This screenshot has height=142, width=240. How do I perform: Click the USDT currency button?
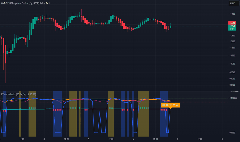click(234, 3)
